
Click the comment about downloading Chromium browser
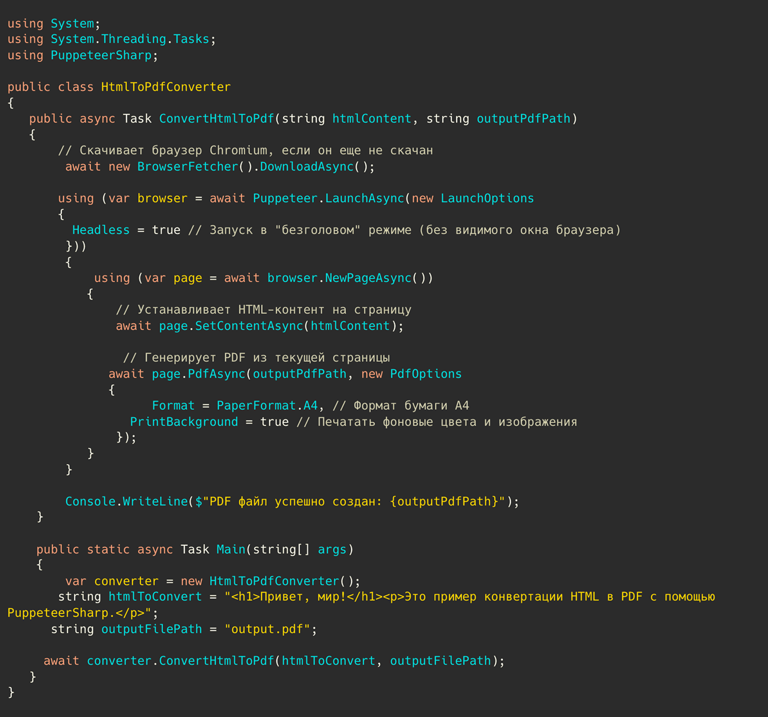245,150
